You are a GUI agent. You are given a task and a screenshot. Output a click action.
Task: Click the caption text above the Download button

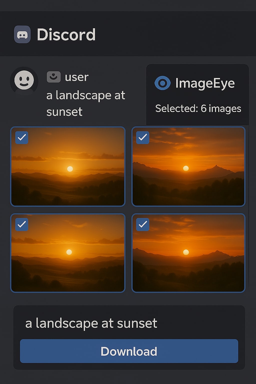[x=91, y=323]
